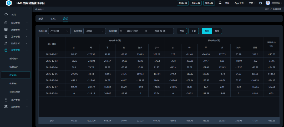This screenshot has height=127, width=284.
Task: Select the 图表 table view toggle
Action: coord(207,31)
